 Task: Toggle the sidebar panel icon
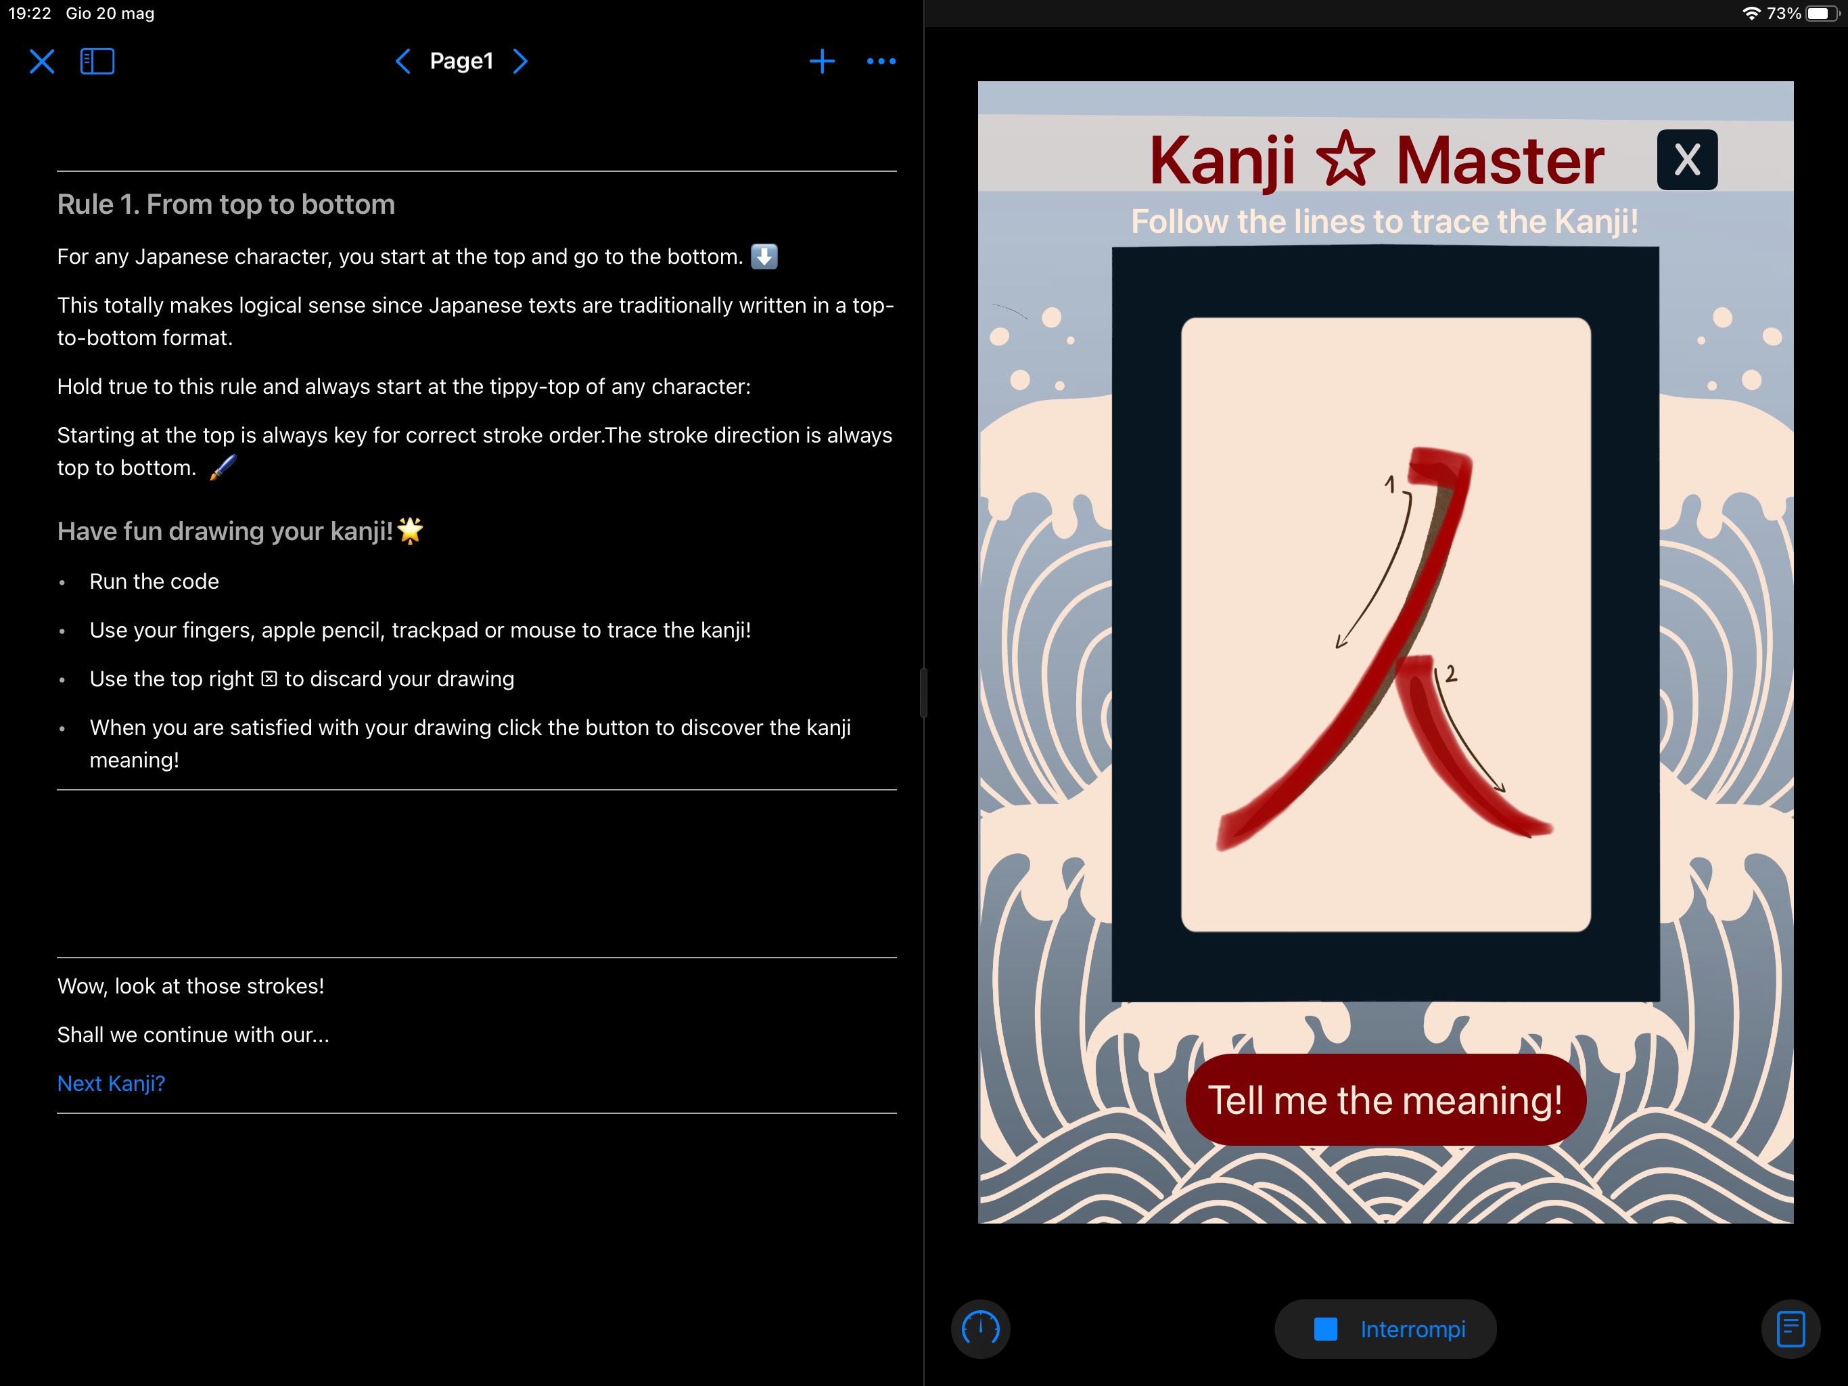(x=97, y=61)
